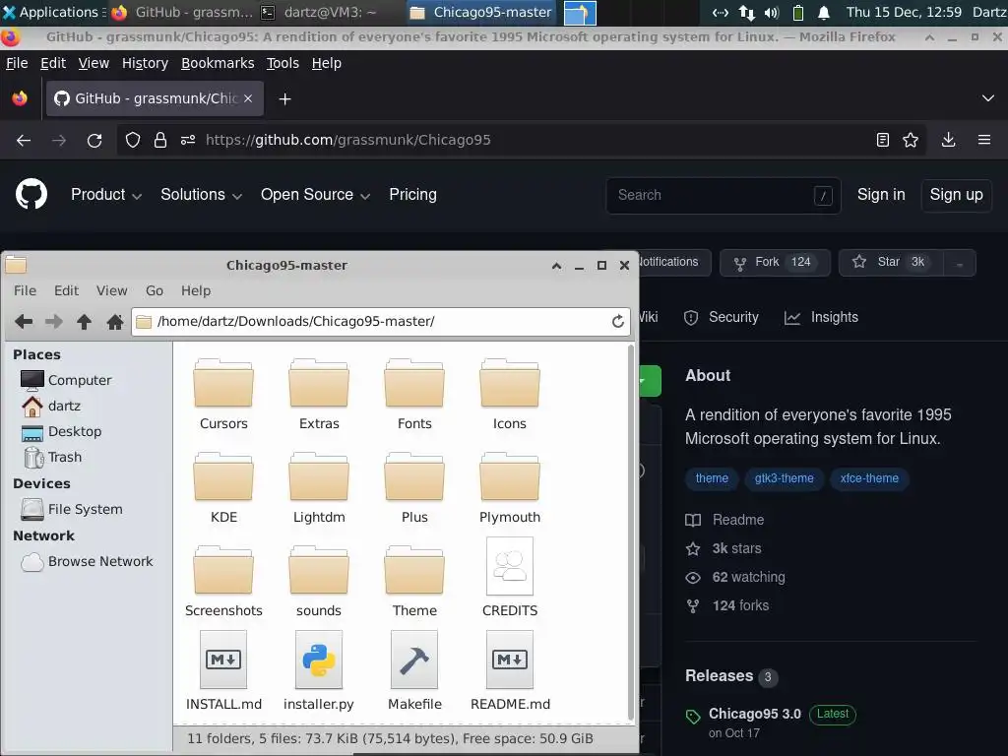Open the file manager Go menu
This screenshot has width=1008, height=756.
pos(155,290)
